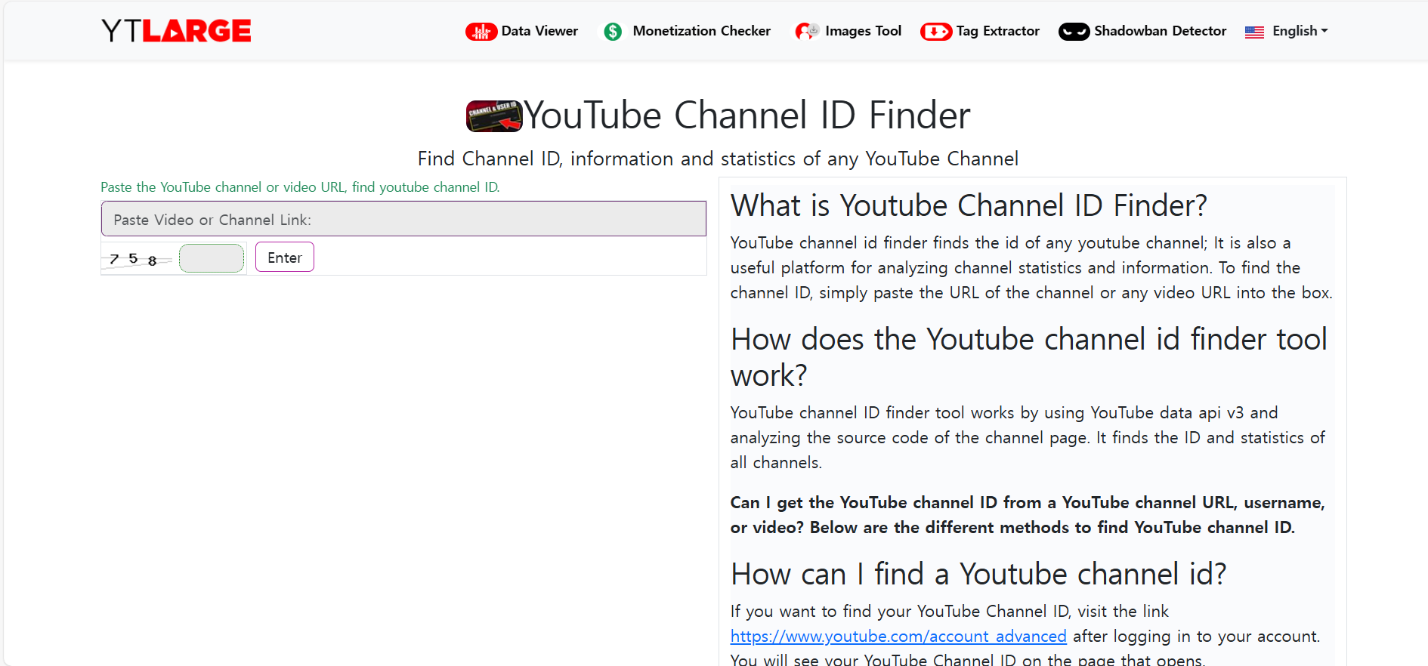Click the green 'Paste the YouTube channel' hint text

300,187
